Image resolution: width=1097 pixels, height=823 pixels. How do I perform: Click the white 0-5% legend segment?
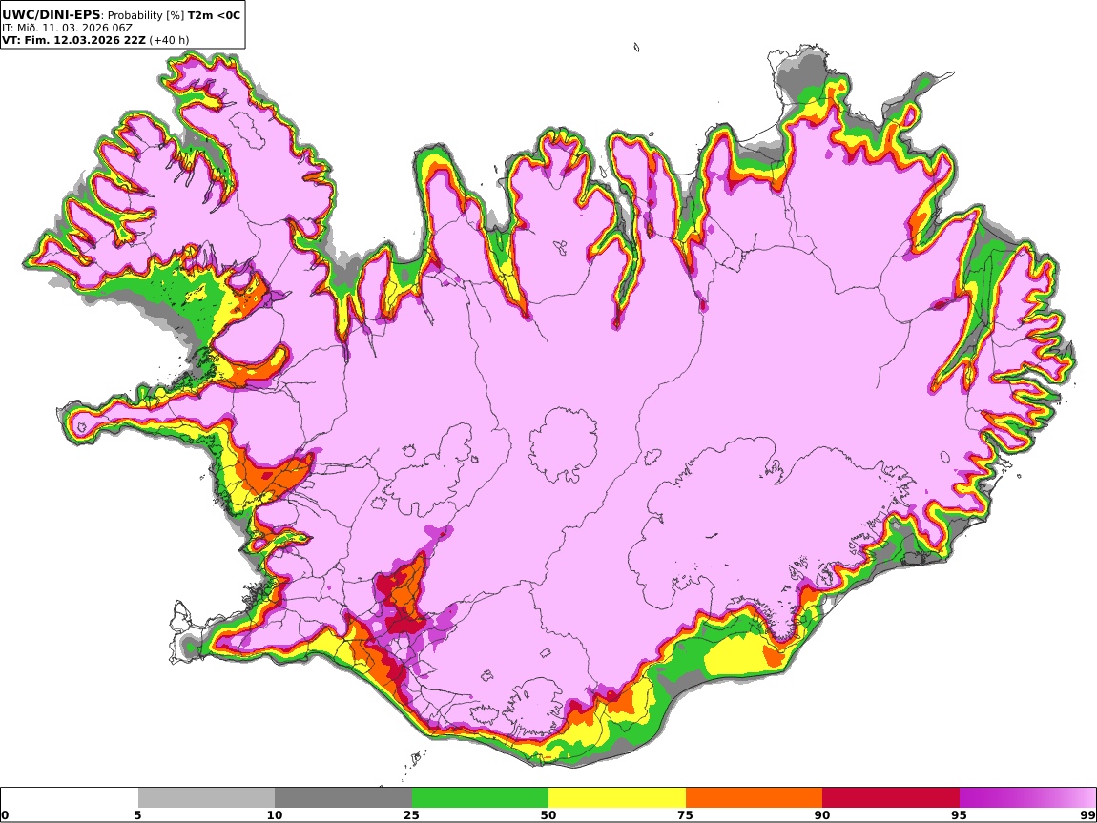70,798
